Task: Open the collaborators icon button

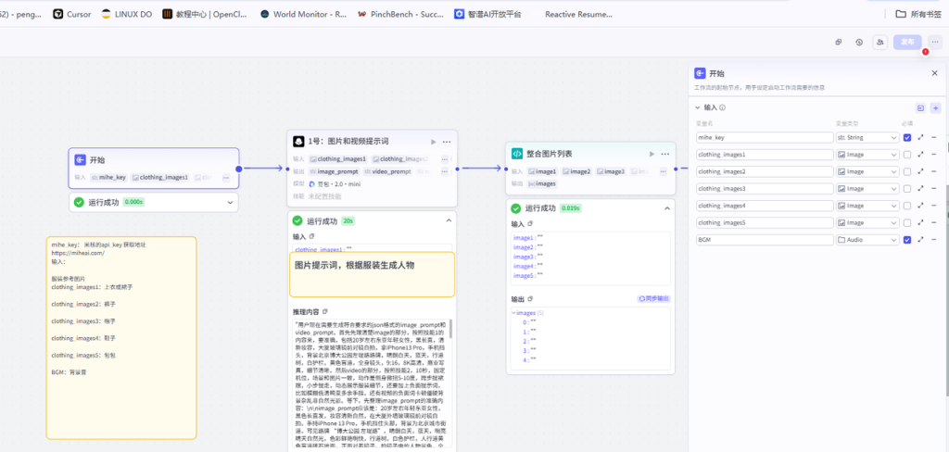Action: point(879,43)
